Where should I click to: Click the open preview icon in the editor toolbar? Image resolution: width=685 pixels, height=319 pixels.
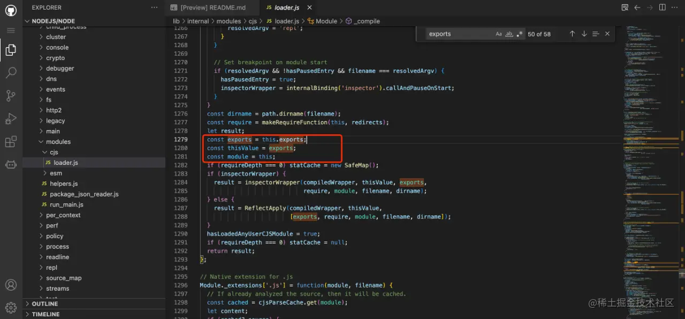point(625,7)
